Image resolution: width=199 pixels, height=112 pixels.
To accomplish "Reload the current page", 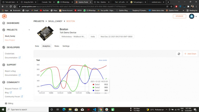I will point(11,6).
